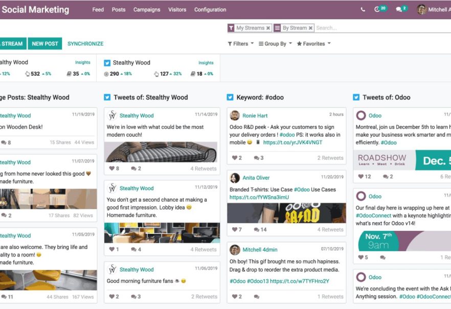Click heart icon on Odoo Roadshow tweet
This screenshot has height=309, width=451.
(x=360, y=177)
